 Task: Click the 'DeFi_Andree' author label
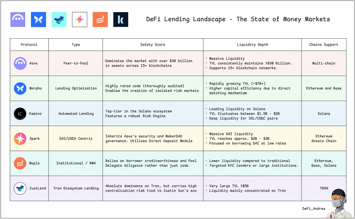[x=314, y=209]
